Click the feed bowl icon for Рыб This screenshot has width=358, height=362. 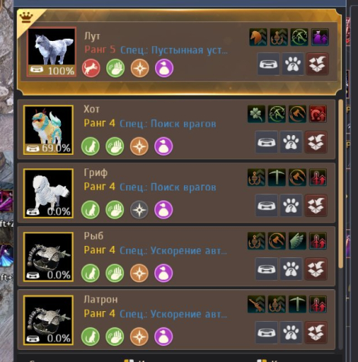[x=266, y=269]
